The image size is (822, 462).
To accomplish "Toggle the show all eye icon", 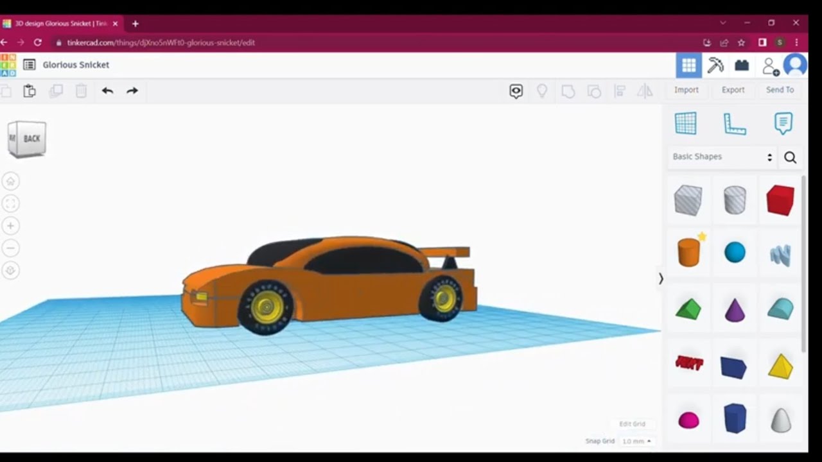I will tap(516, 91).
